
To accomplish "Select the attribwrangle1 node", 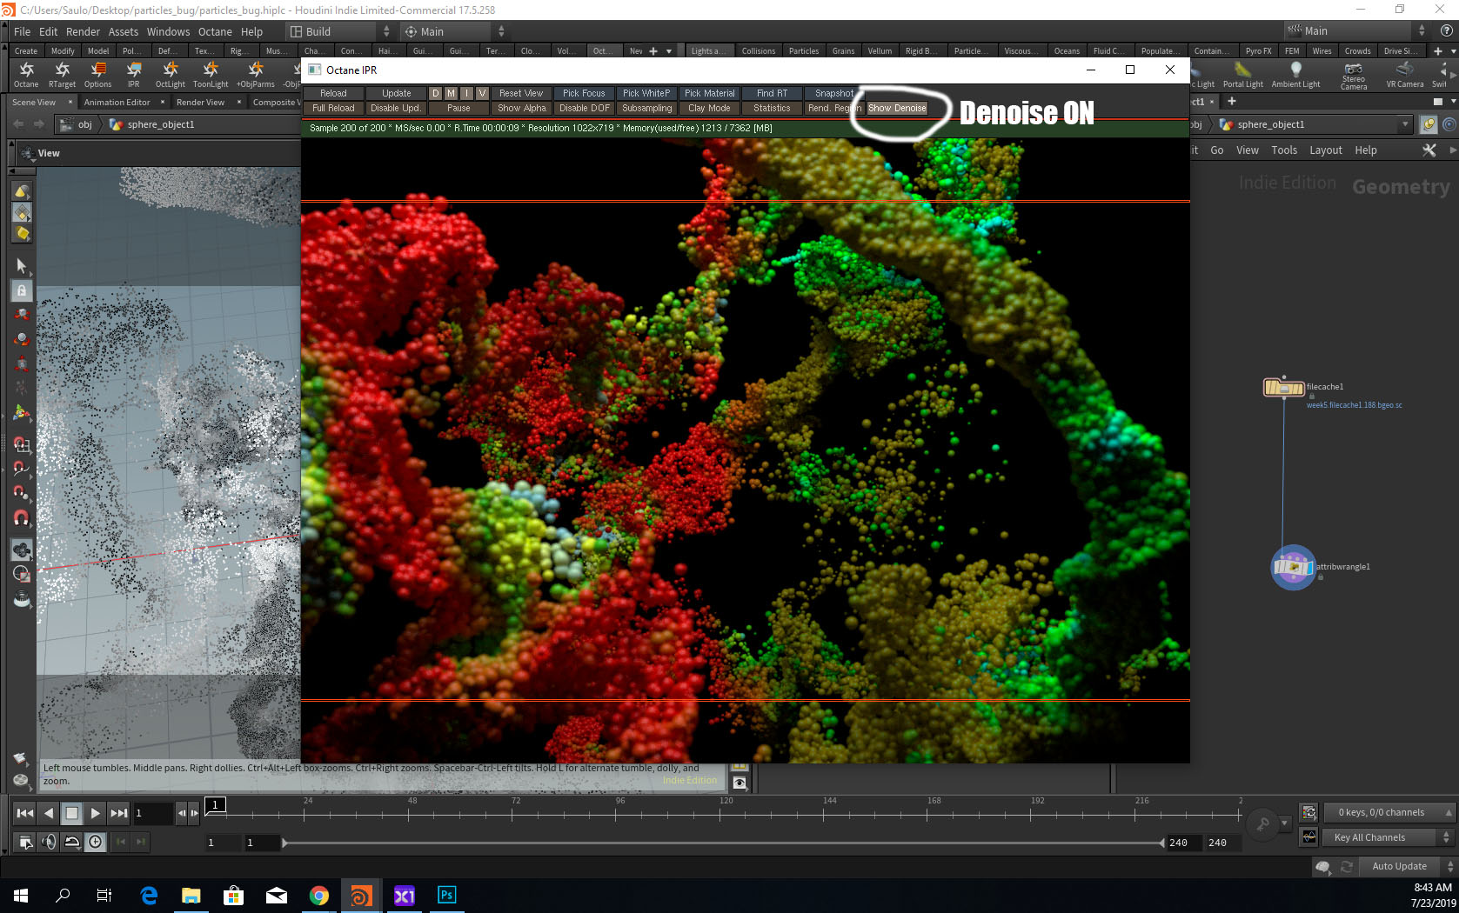I will click(1293, 568).
